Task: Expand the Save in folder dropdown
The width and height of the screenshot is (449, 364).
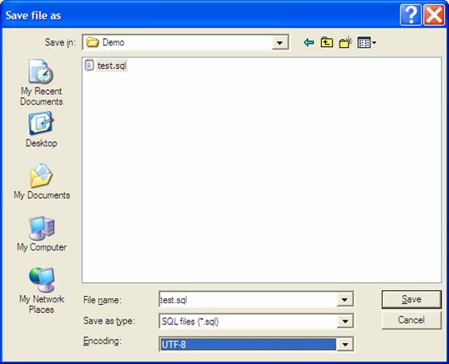Action: pyautogui.click(x=280, y=43)
